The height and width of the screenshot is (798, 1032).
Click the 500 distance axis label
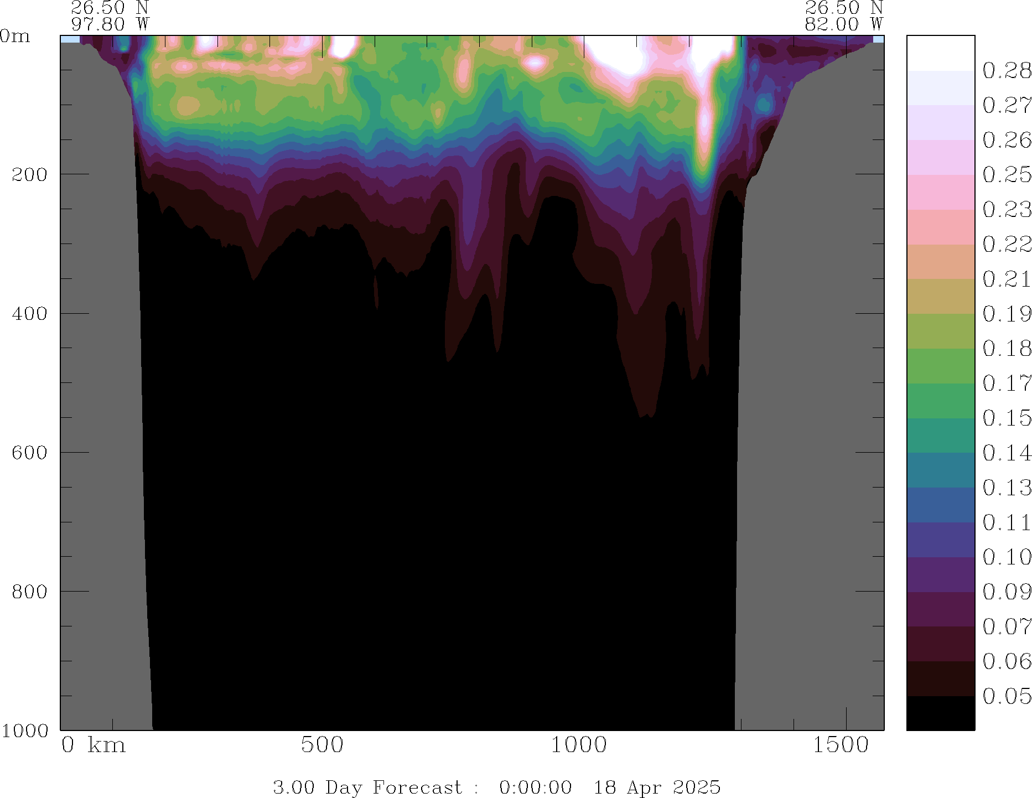[x=322, y=745]
